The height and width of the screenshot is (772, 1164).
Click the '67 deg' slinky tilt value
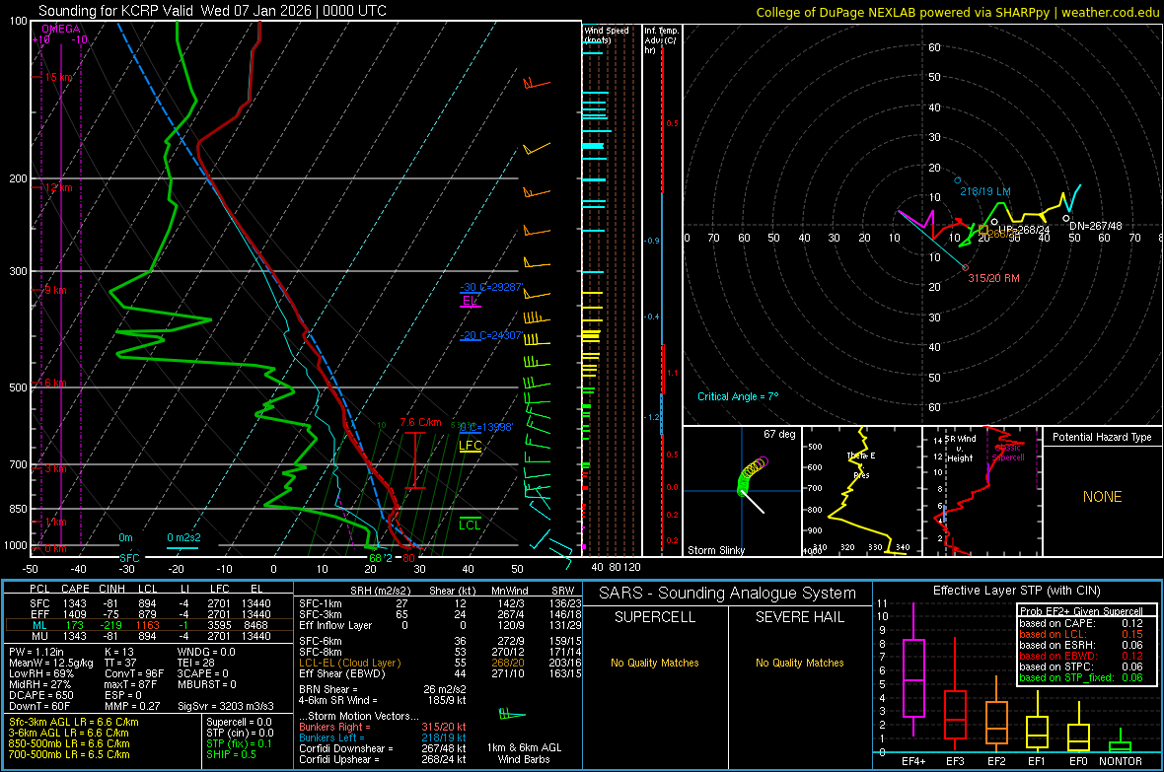(779, 434)
